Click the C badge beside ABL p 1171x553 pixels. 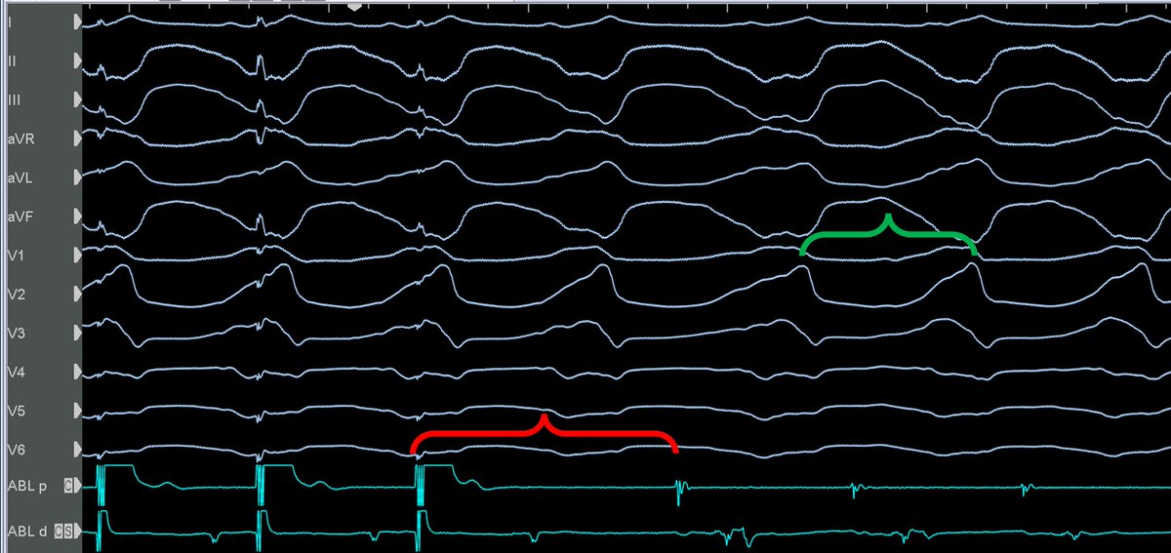click(68, 485)
